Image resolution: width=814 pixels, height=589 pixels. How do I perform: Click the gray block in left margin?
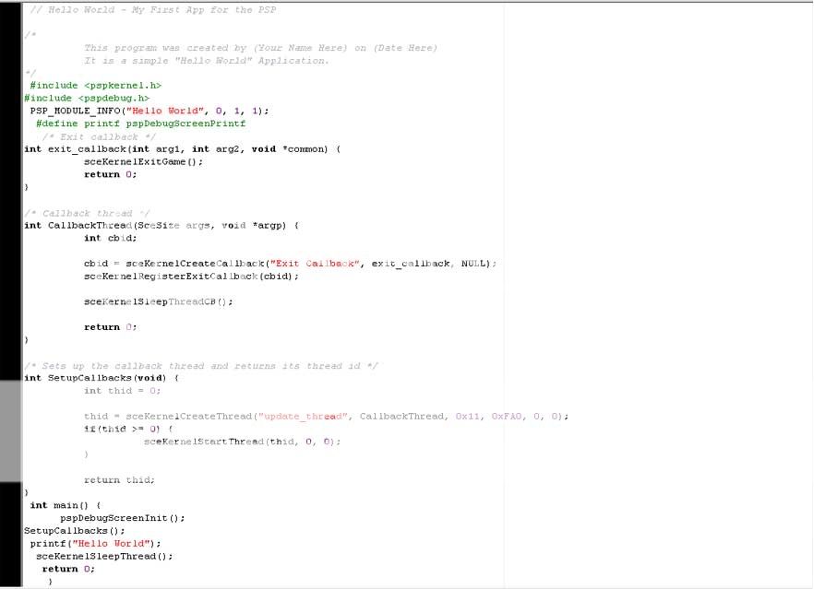(11, 430)
